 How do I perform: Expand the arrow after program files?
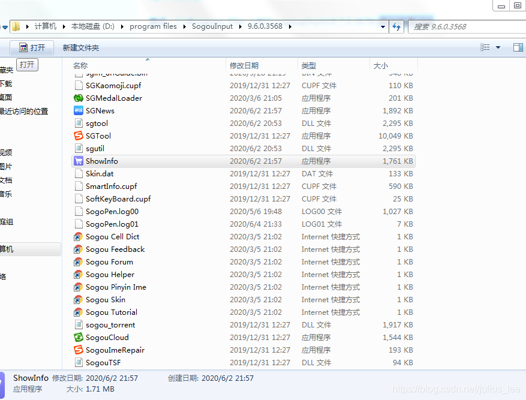185,26
